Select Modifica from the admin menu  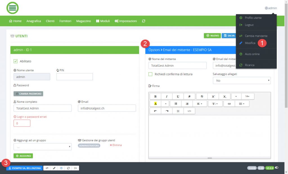[250, 43]
